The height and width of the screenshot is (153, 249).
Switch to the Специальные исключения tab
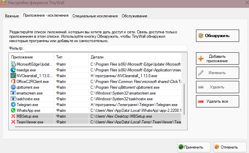[x=95, y=16]
